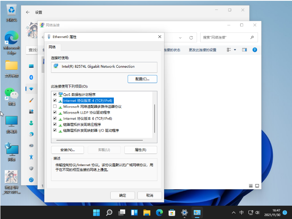Open Microsoft Edge from the taskbar
This screenshot has width=292, height=219.
coord(159,213)
